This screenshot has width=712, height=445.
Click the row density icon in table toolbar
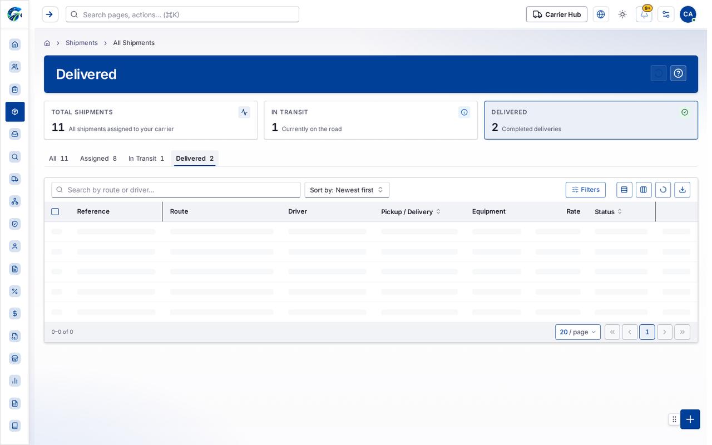624,190
